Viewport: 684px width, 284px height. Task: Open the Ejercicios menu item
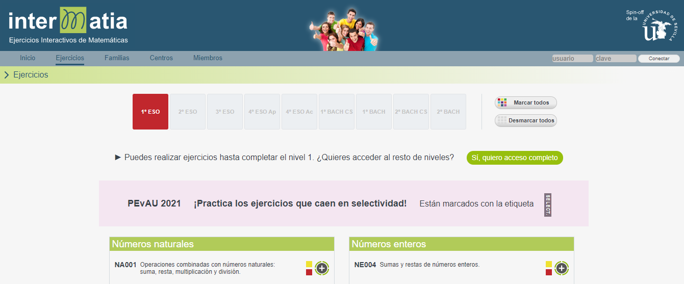pos(70,58)
